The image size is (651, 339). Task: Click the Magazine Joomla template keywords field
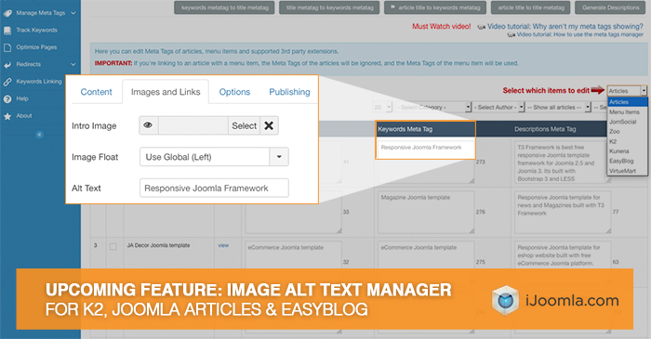426,212
